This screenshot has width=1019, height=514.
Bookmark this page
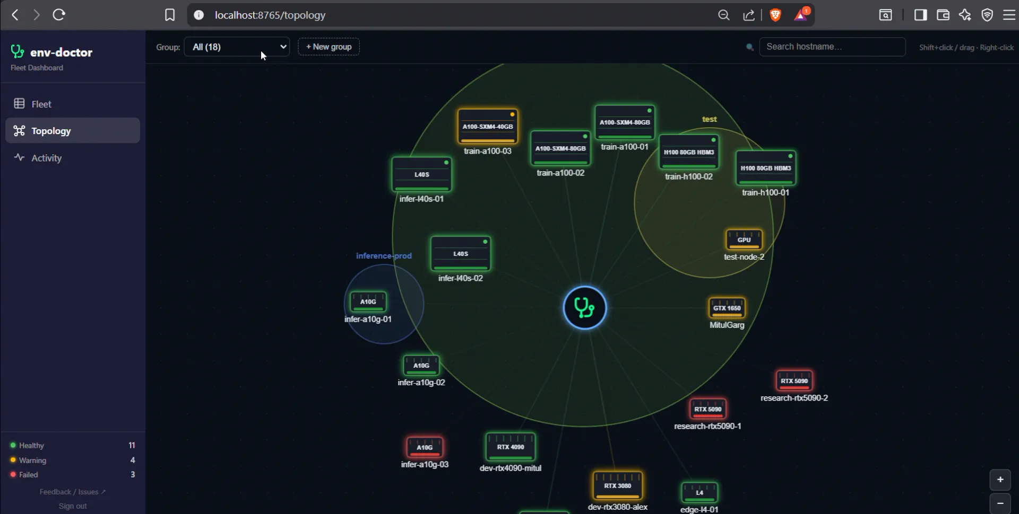pyautogui.click(x=170, y=15)
